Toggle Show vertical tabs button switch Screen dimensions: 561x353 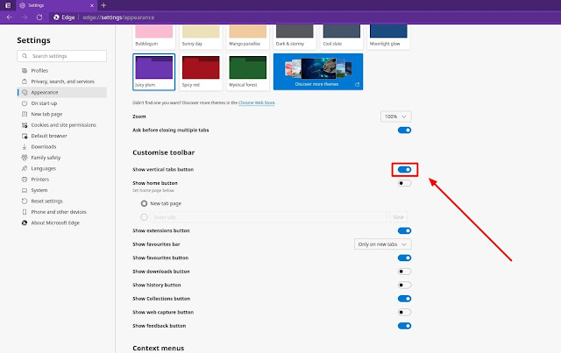coord(404,170)
